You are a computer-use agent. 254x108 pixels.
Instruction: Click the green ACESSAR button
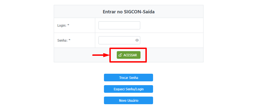[129, 55]
